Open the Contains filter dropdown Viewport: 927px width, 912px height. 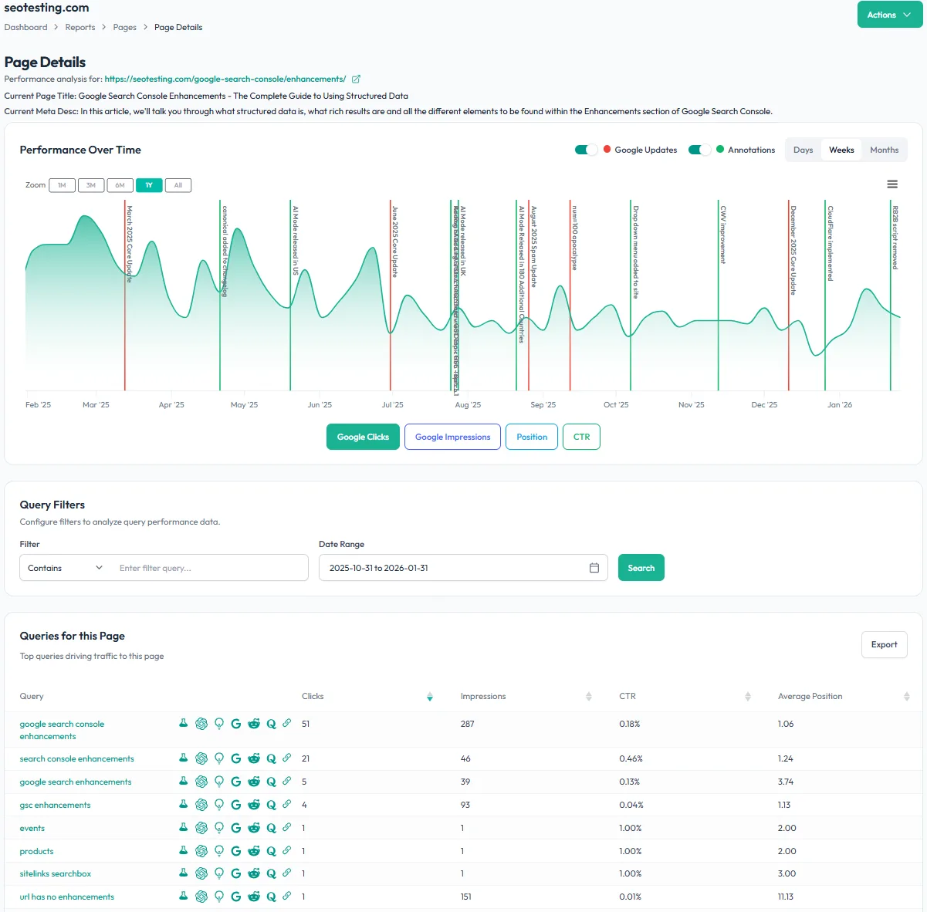[65, 568]
